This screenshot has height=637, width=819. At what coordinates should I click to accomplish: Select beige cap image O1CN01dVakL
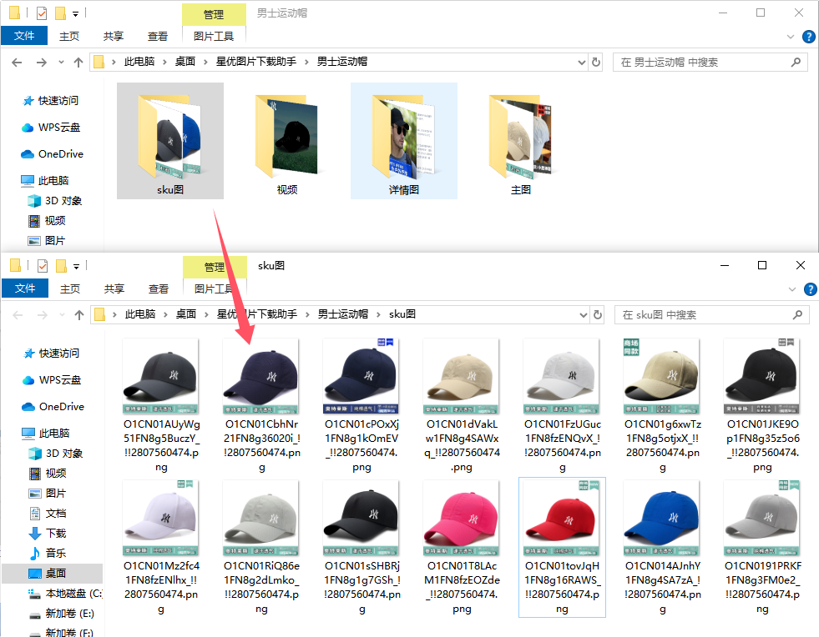click(x=462, y=405)
